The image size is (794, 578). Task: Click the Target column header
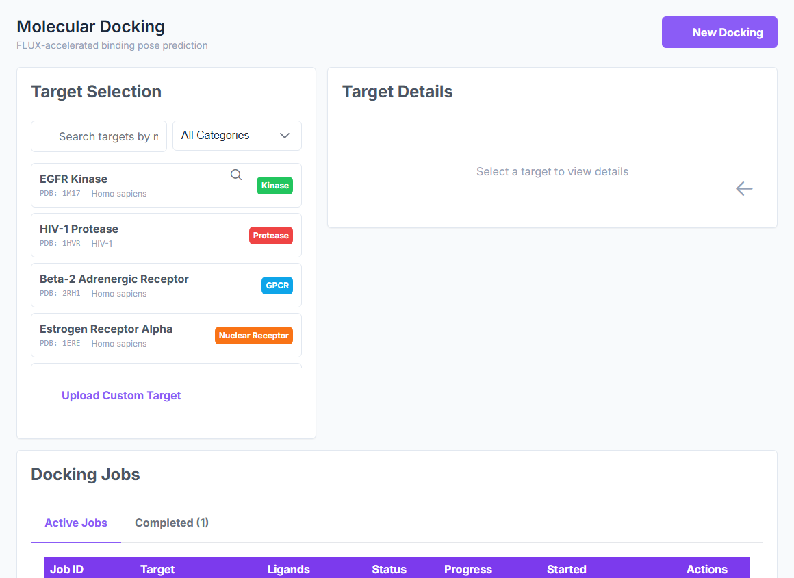coord(157,569)
